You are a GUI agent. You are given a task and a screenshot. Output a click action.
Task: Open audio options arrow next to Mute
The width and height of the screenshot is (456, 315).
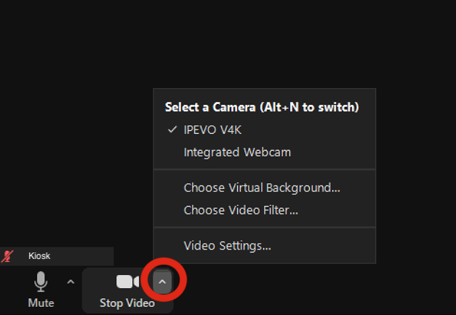point(71,282)
